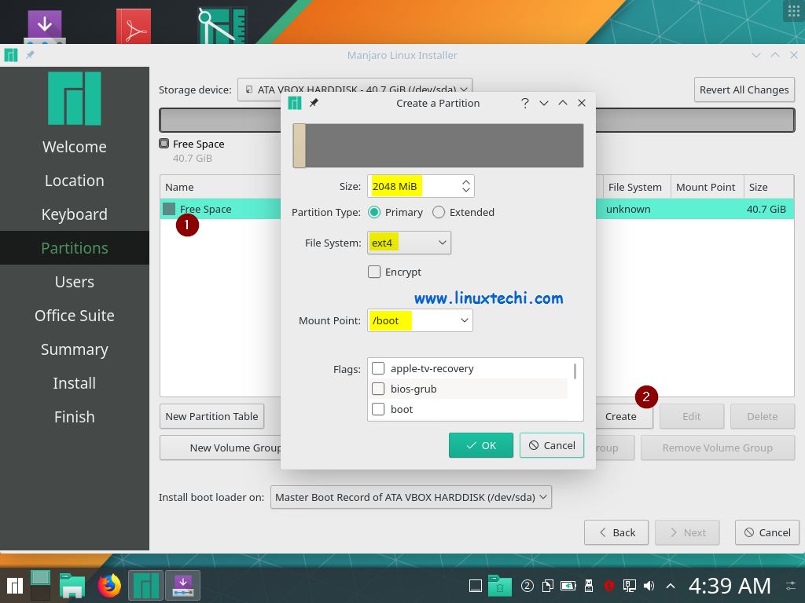Open the storage device selector
This screenshot has height=603, width=805.
354,89
